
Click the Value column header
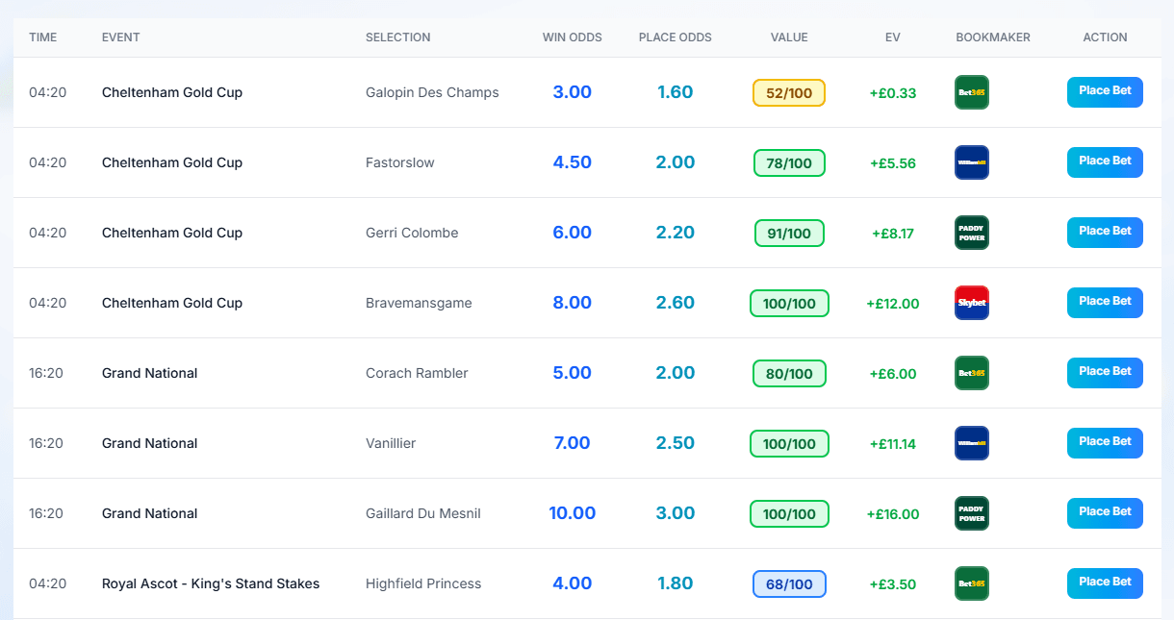tap(789, 37)
